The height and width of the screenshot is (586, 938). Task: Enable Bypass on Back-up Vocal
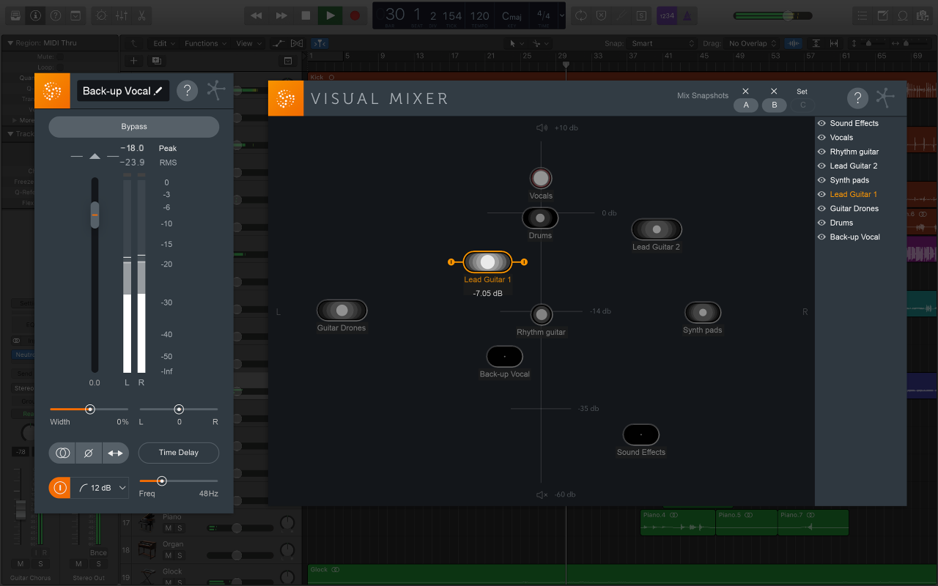click(133, 126)
